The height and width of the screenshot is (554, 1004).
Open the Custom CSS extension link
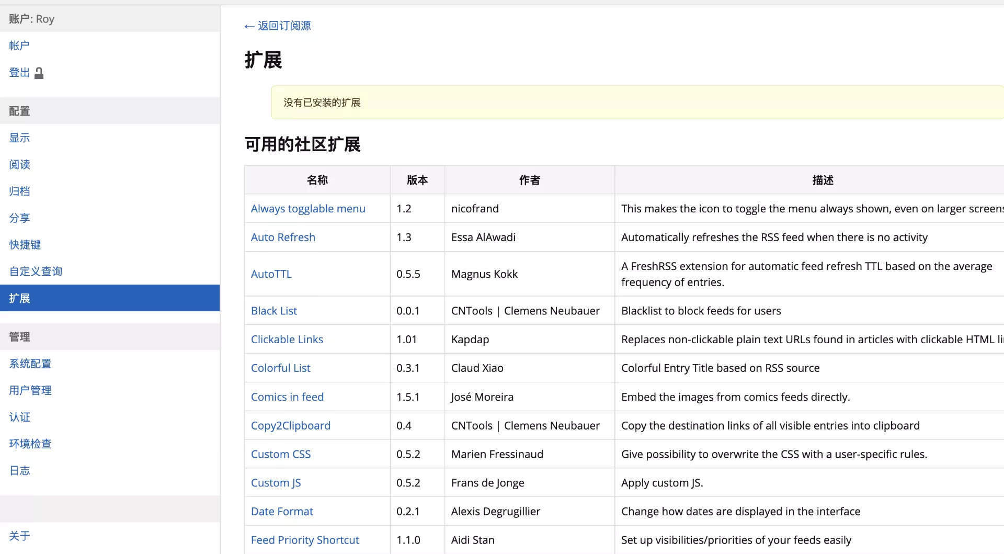[x=281, y=454]
